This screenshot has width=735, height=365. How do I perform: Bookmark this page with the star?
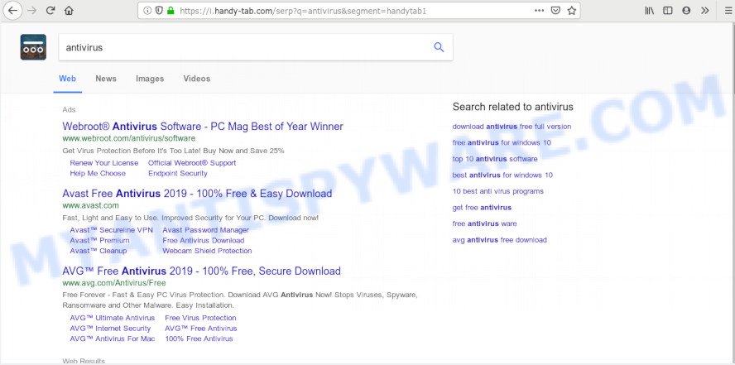[571, 10]
